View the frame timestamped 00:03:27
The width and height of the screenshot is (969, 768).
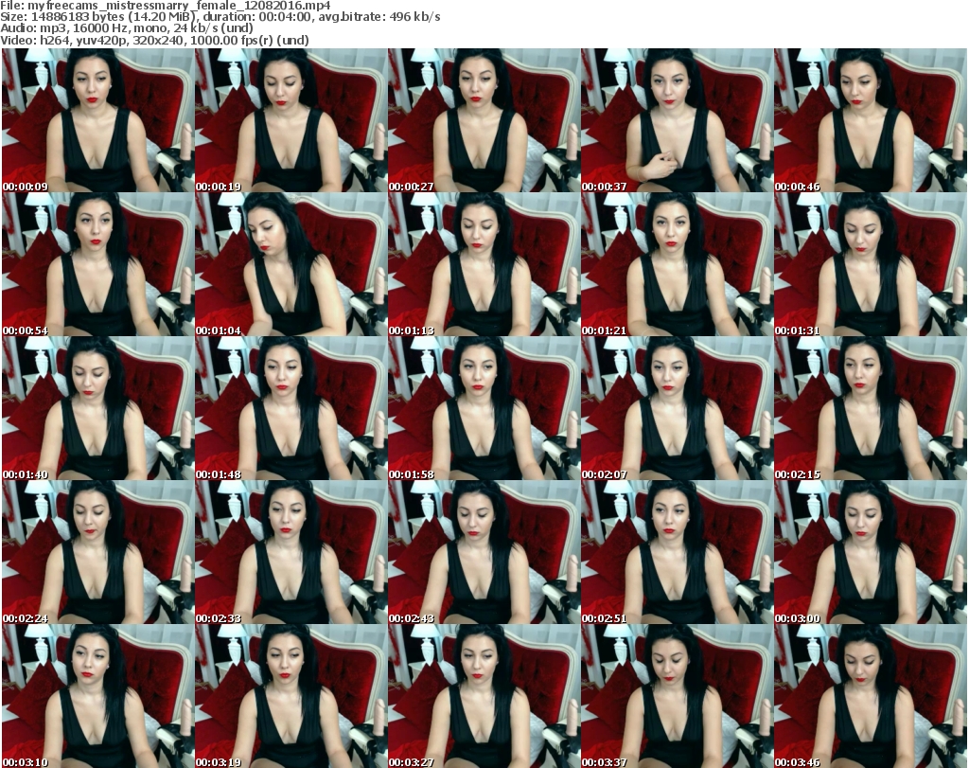pyautogui.click(x=484, y=696)
